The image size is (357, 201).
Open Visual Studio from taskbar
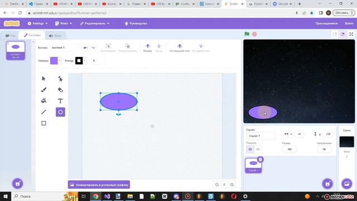click(107, 196)
